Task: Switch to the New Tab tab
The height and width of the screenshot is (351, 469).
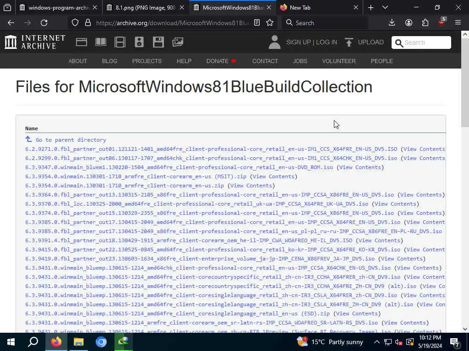Action: coord(319,7)
